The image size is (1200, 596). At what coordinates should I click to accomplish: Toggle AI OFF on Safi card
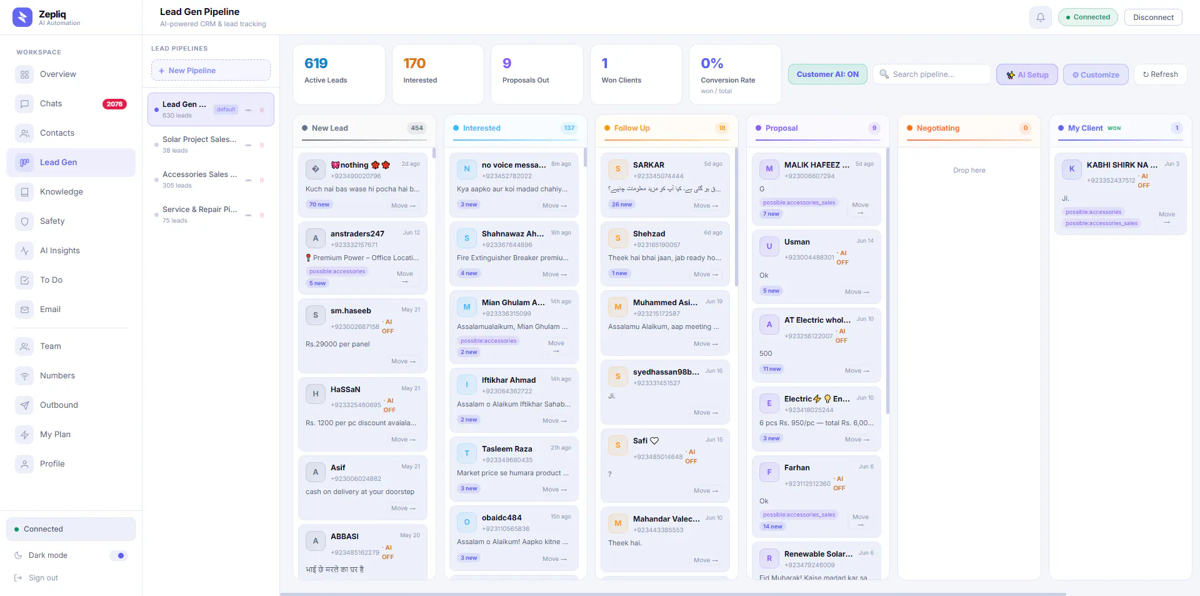click(691, 457)
